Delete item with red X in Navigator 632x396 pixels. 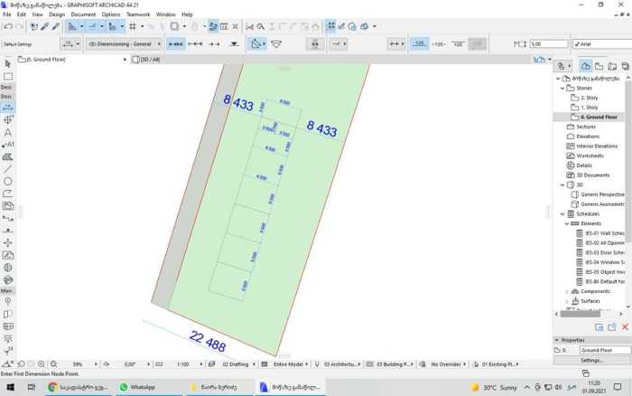coord(625,326)
